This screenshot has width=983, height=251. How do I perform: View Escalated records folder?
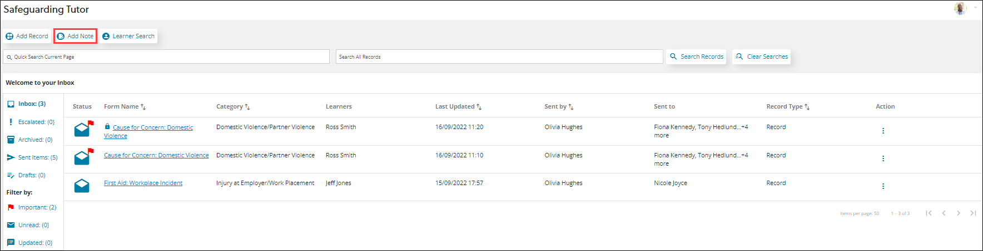36,122
